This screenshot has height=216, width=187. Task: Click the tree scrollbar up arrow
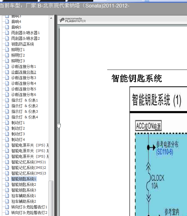51,18
